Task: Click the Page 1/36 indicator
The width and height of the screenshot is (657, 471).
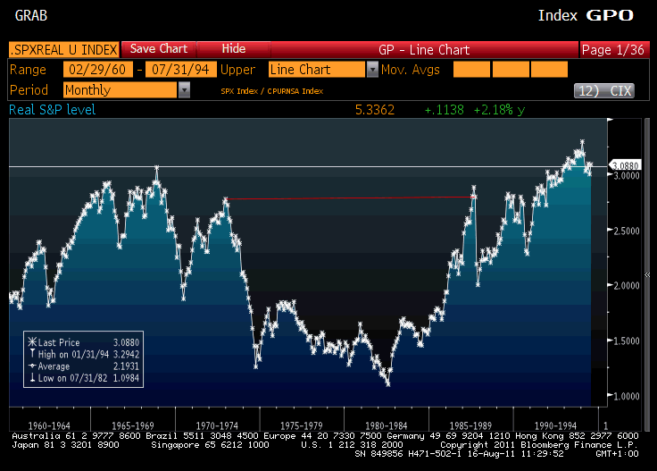Action: pos(613,49)
